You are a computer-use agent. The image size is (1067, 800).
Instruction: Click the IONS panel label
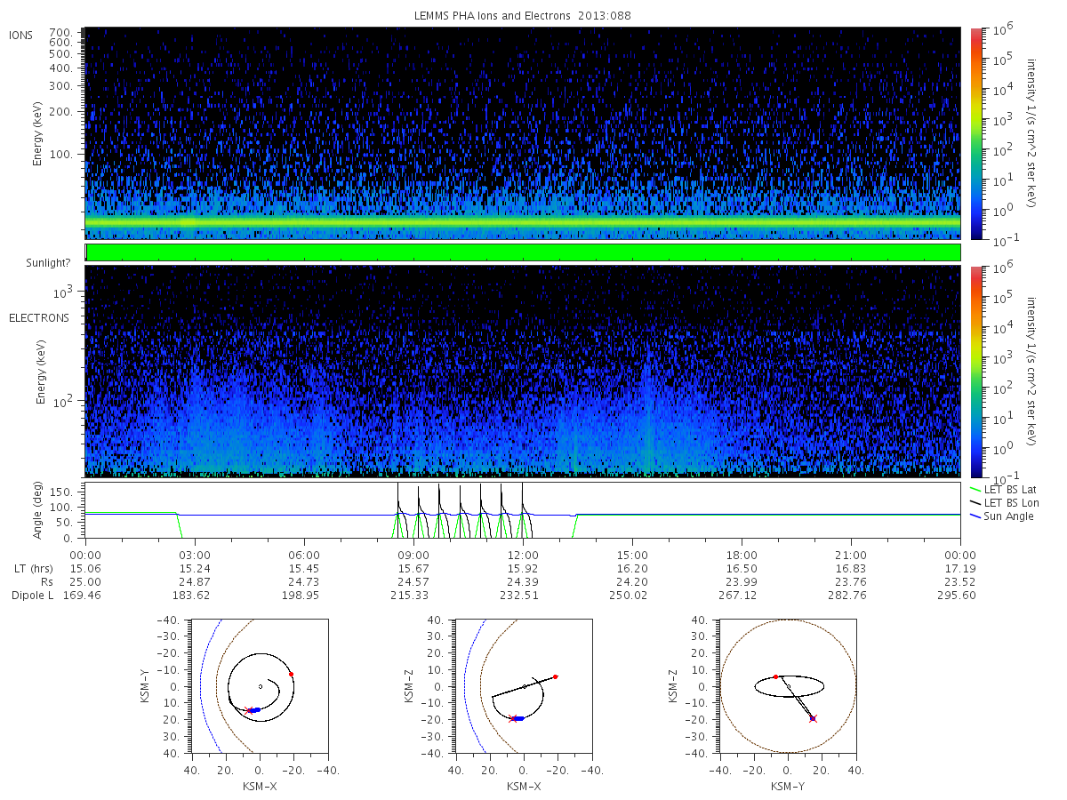pyautogui.click(x=22, y=35)
